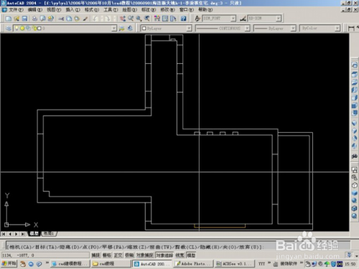Click the New drawing icon
Screen dimensions: 359x269
tap(9, 19)
